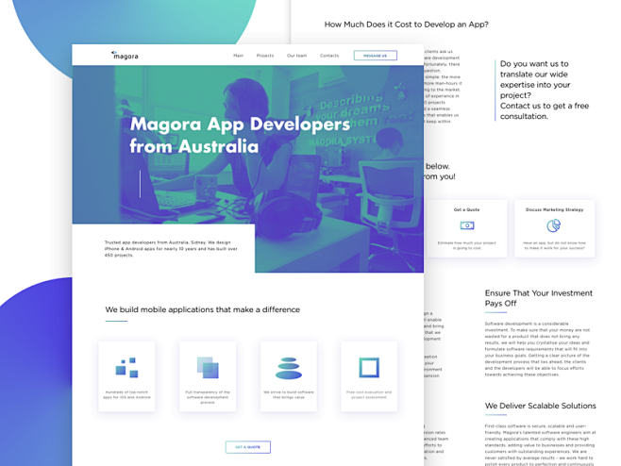621x466 pixels.
Task: Open the Projects nav item
Action: click(265, 56)
